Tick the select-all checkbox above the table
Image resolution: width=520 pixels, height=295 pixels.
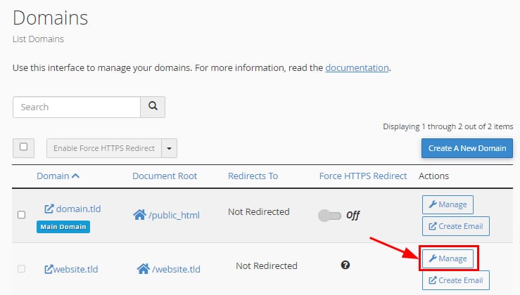click(x=23, y=147)
